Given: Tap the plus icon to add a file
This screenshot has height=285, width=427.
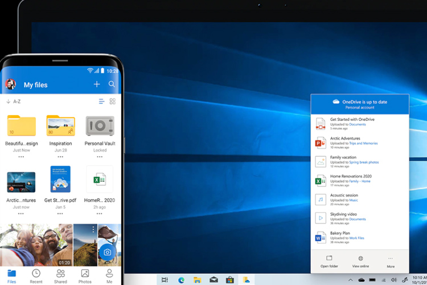Looking at the screenshot, I should click(97, 84).
